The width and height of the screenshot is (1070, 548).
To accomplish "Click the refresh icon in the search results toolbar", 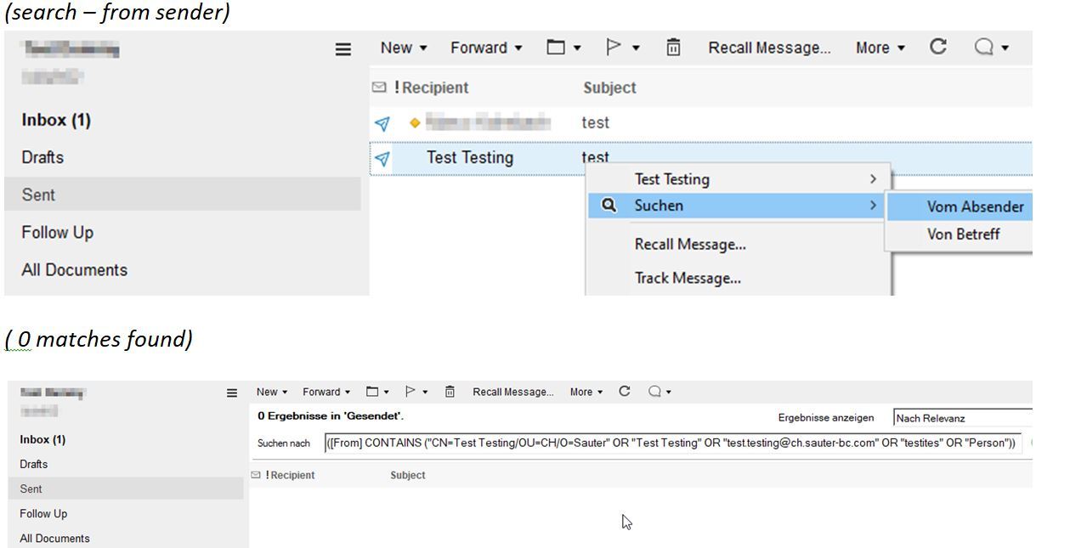I will tap(625, 392).
